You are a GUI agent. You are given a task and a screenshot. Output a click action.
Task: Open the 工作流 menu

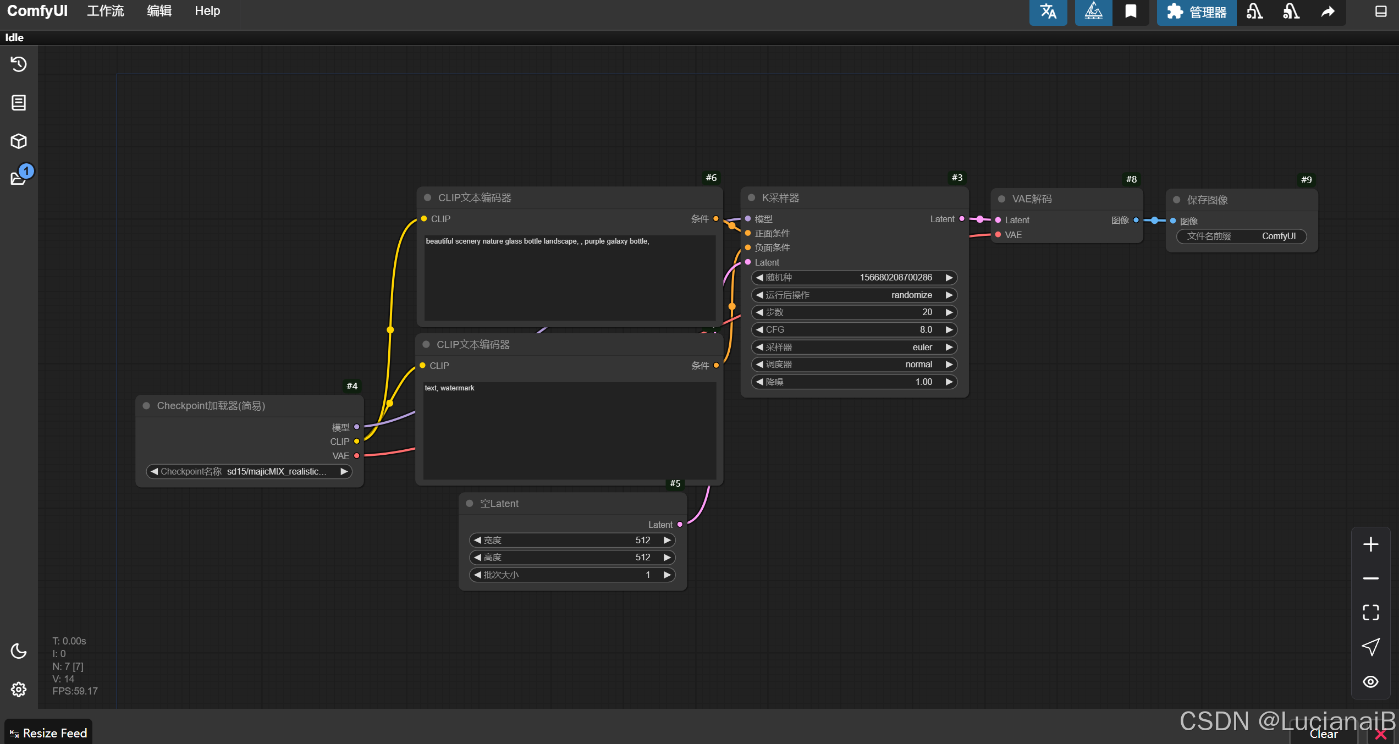pos(106,11)
